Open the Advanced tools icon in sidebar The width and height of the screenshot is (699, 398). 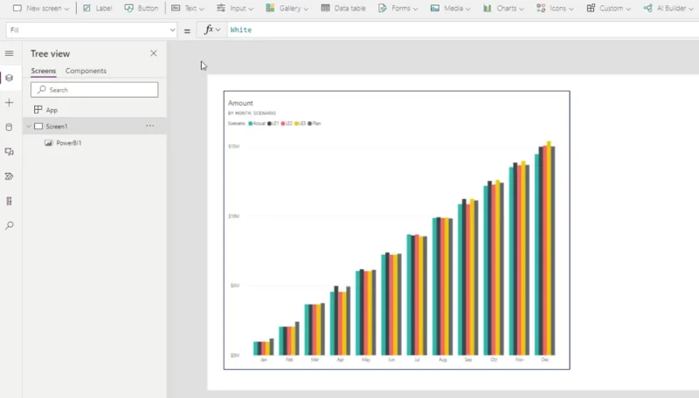point(9,201)
